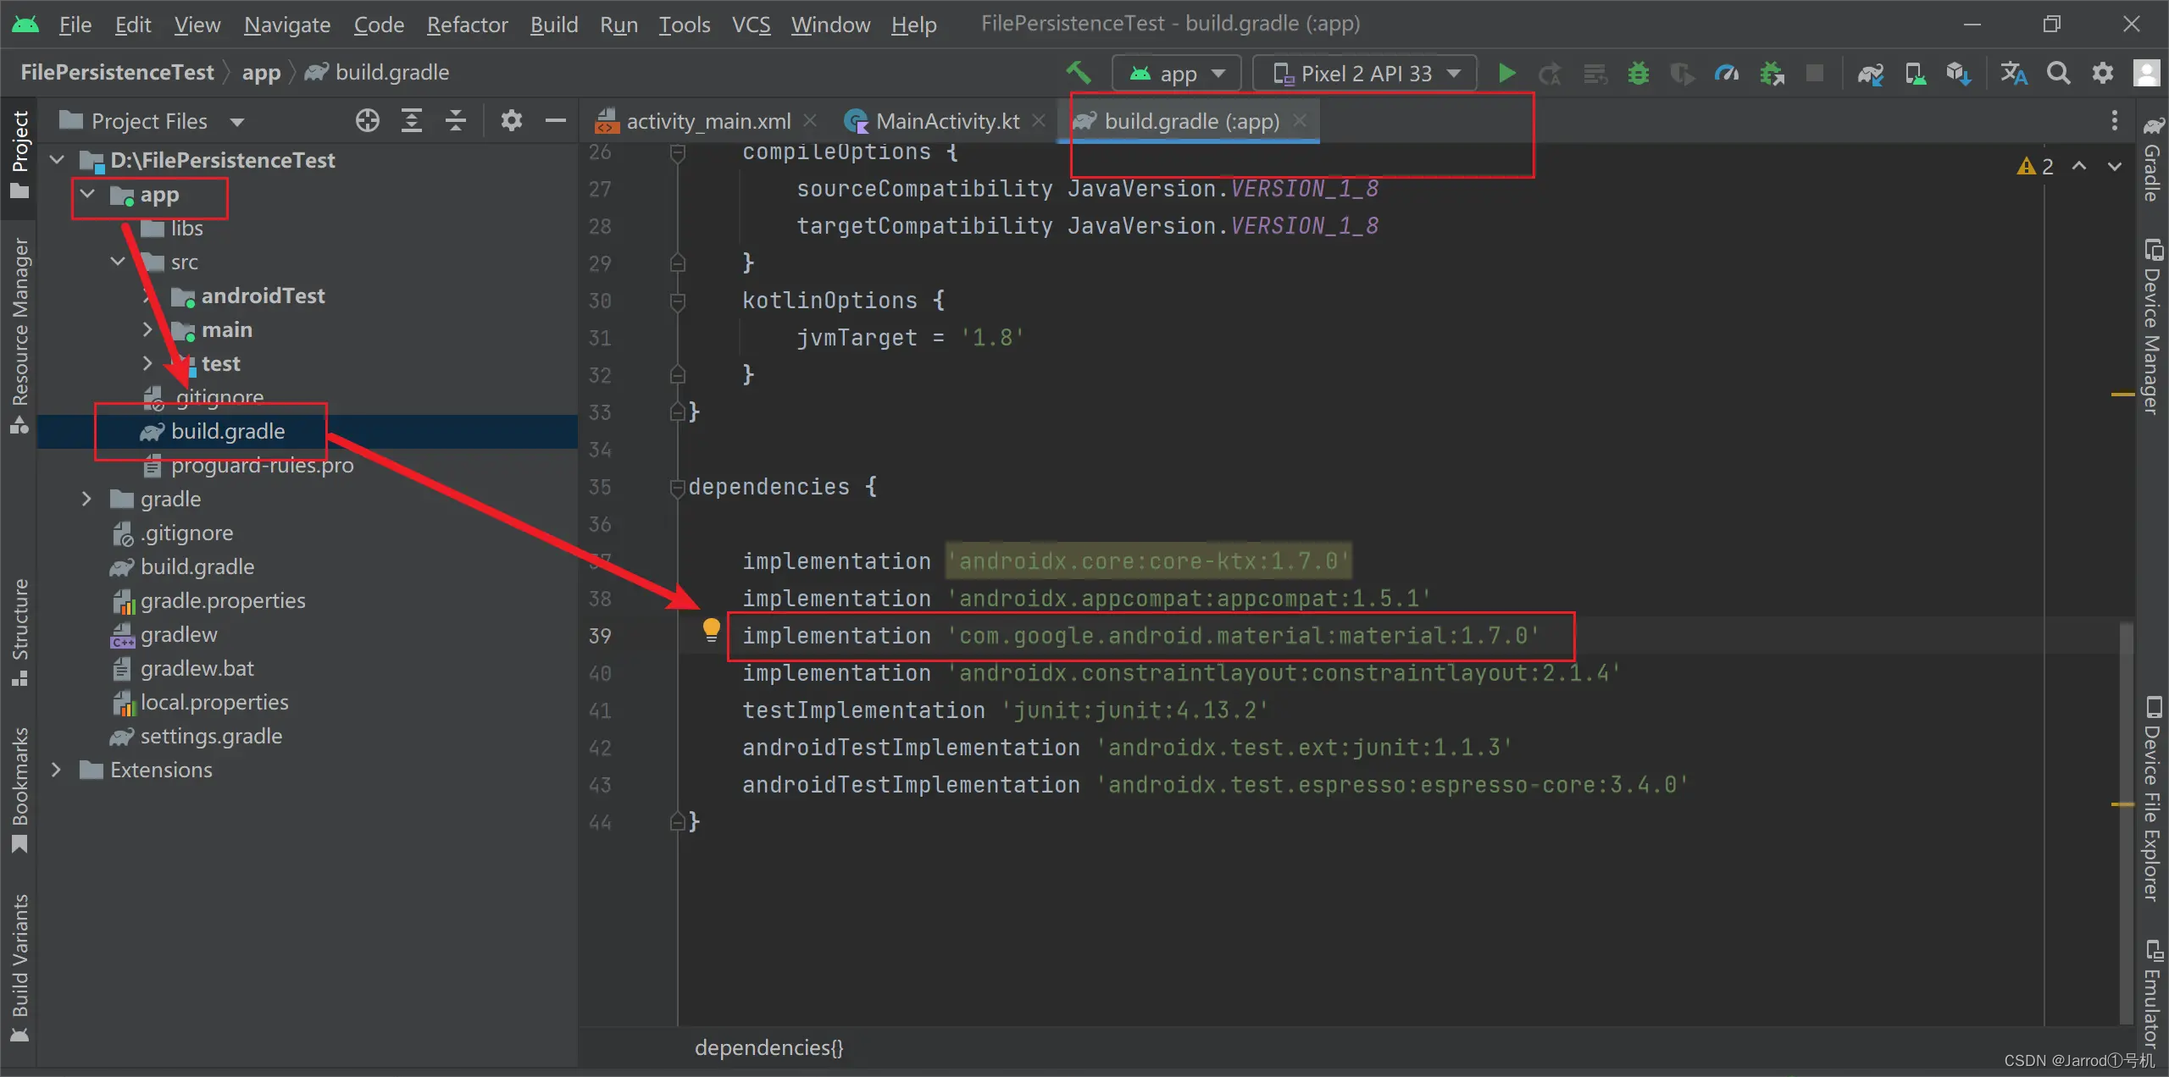Toggle the Bookmarks tool window
Screen dimensions: 2169x1077
pos(19,789)
